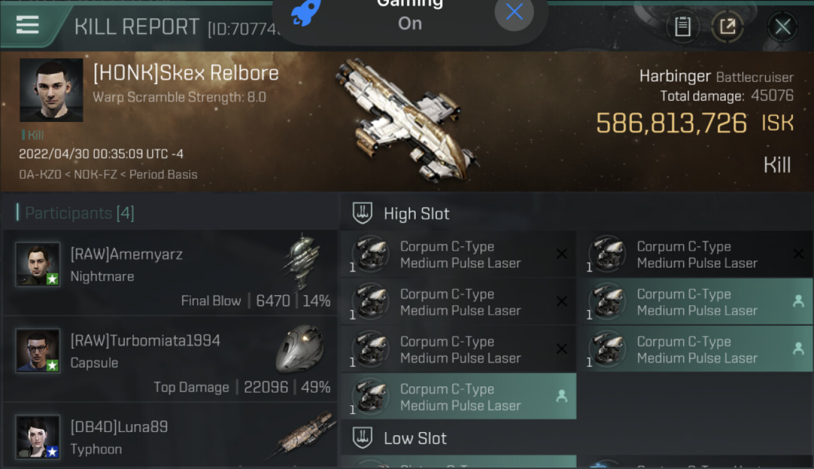Viewport: 814px width, 469px height.
Task: Expand the Low Slot section
Action: [x=399, y=438]
